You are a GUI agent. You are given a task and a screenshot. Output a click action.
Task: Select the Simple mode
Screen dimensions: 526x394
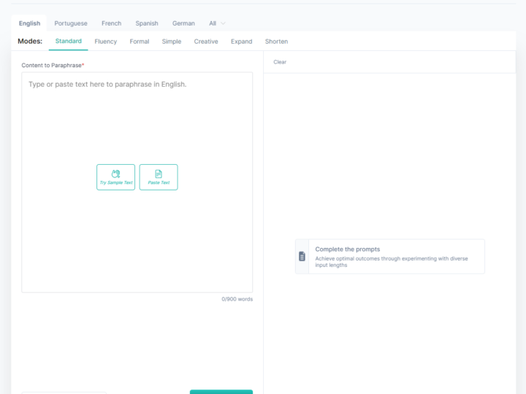click(172, 42)
